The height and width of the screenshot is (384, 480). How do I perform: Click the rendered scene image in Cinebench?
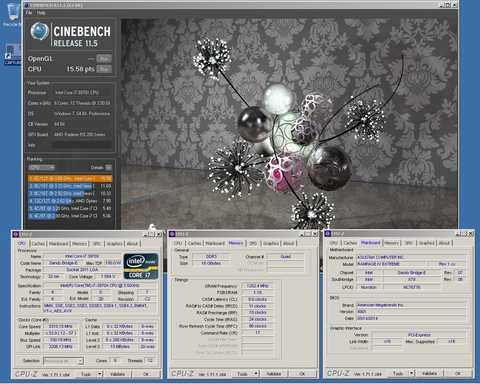[289, 124]
